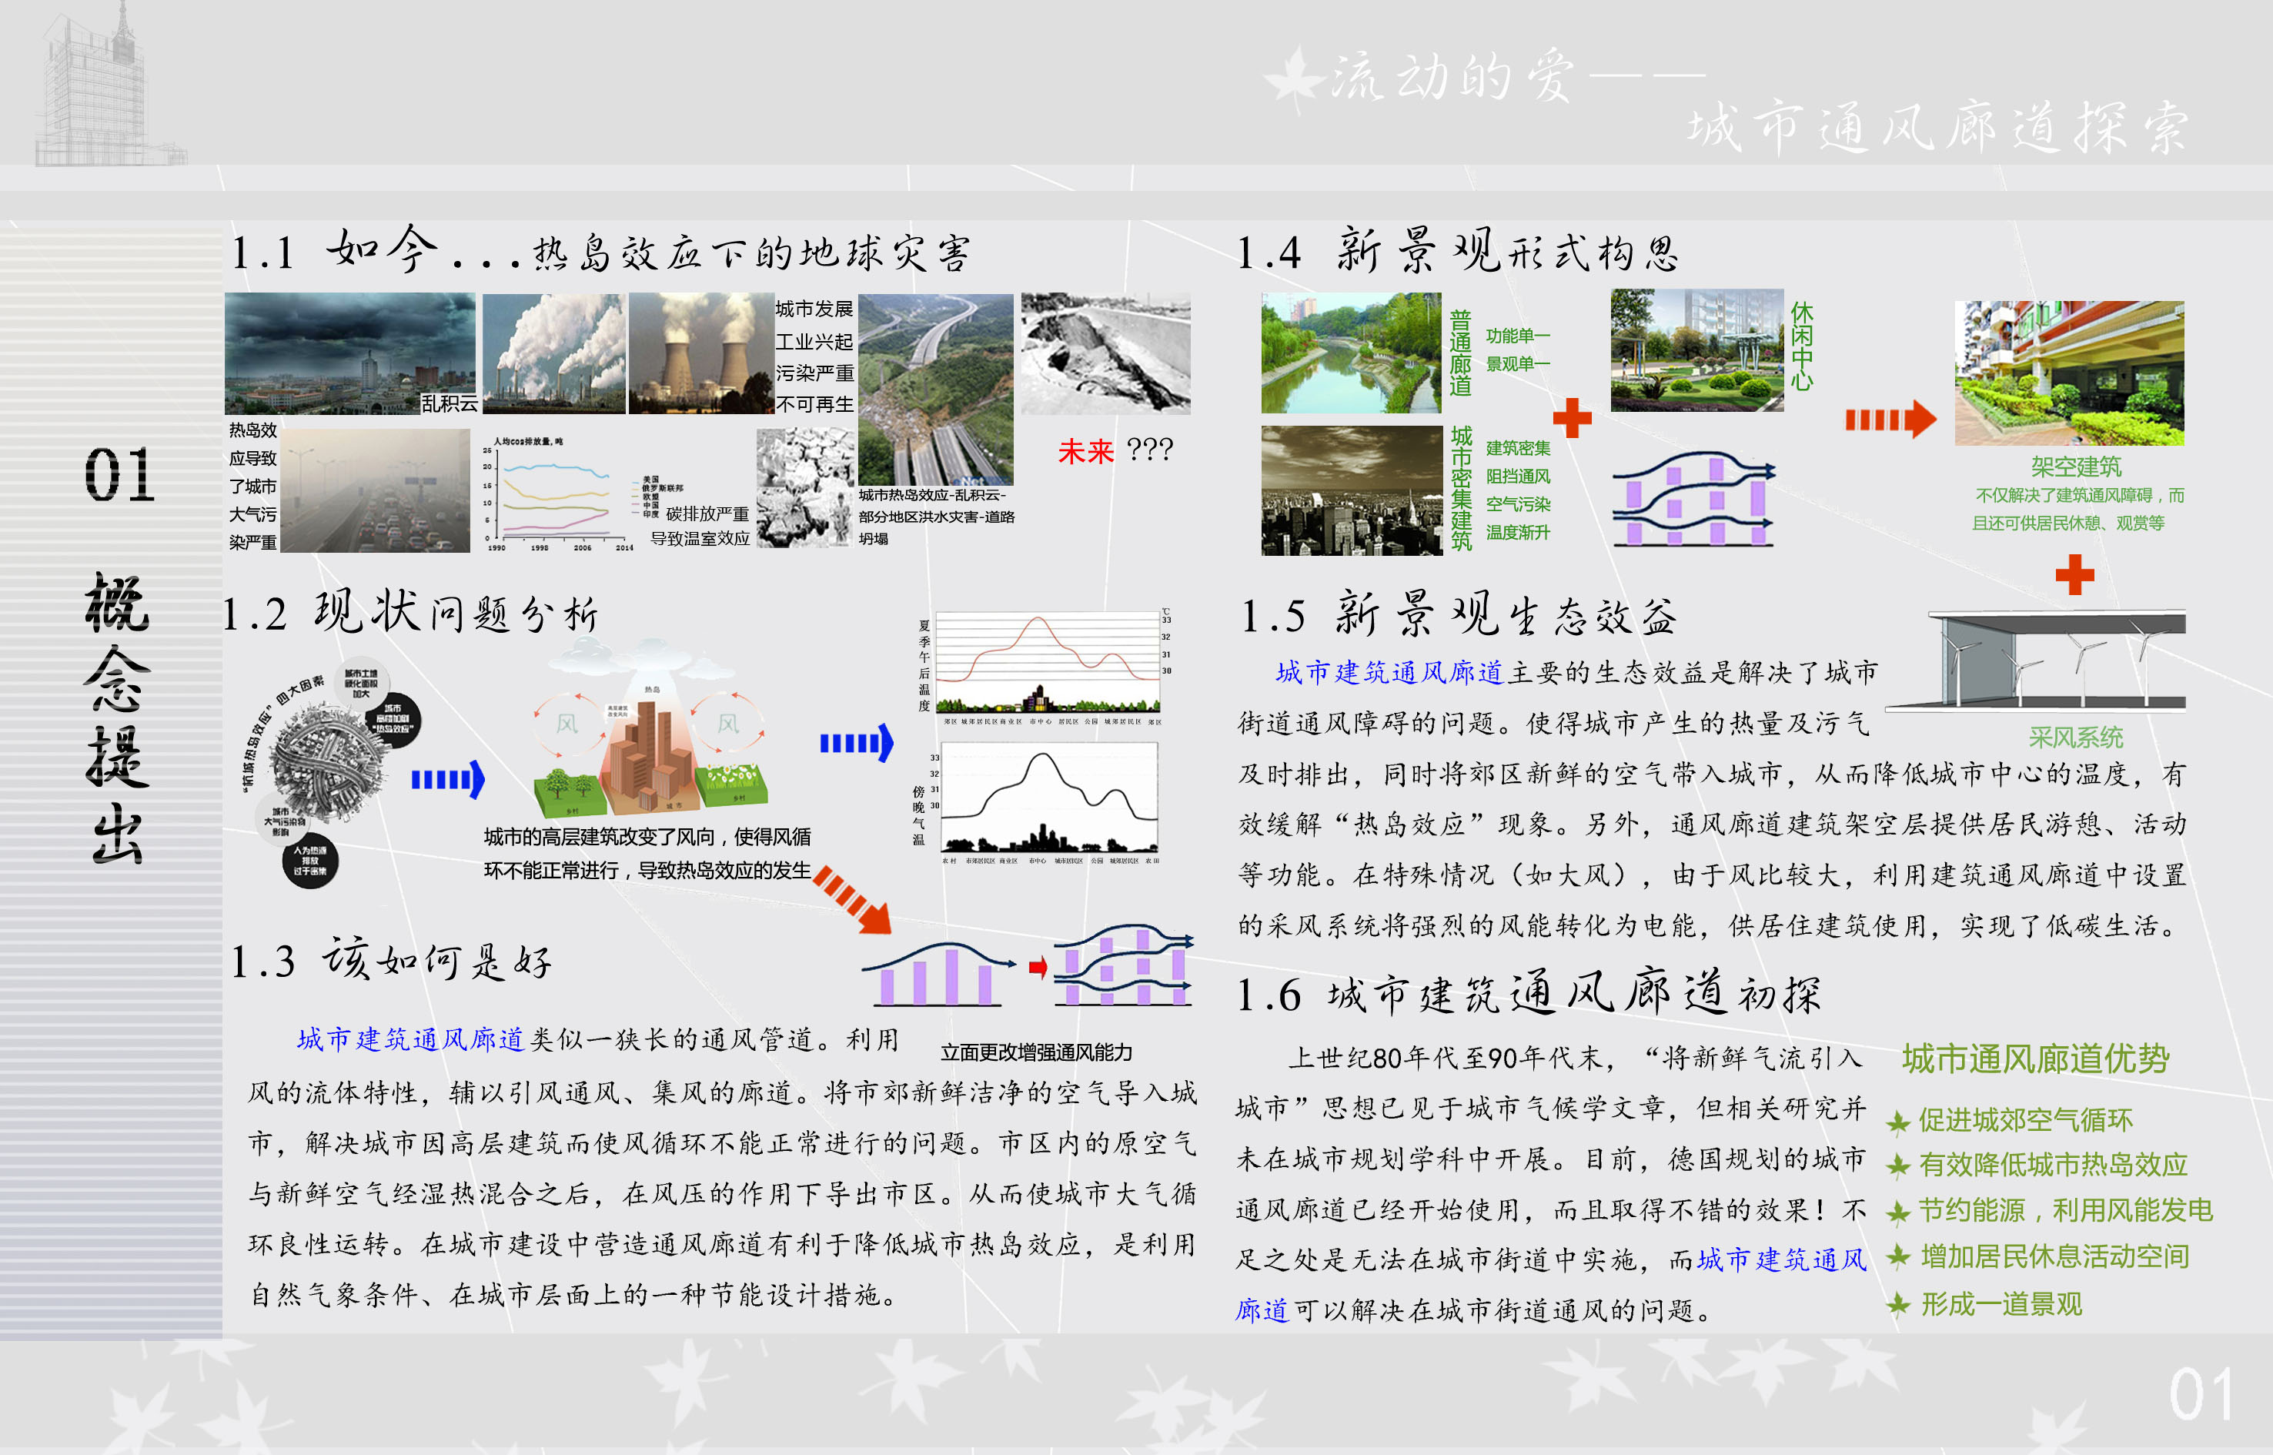This screenshot has height=1455, width=2273.
Task: Click the green star beside 促进城郊空气循环
Action: (1898, 1122)
